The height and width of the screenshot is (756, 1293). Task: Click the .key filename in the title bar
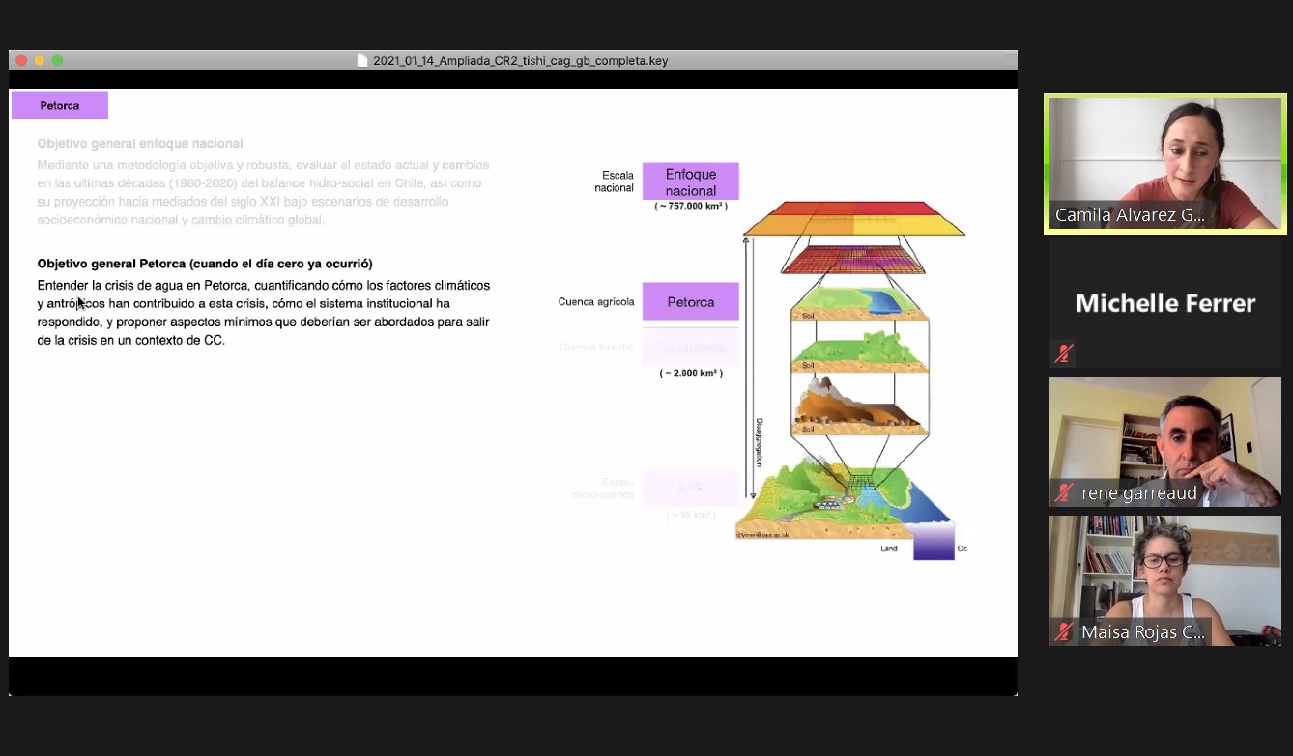[520, 60]
